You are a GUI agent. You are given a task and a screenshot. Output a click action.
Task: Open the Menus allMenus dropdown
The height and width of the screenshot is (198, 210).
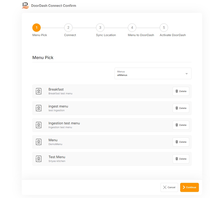[149, 73]
